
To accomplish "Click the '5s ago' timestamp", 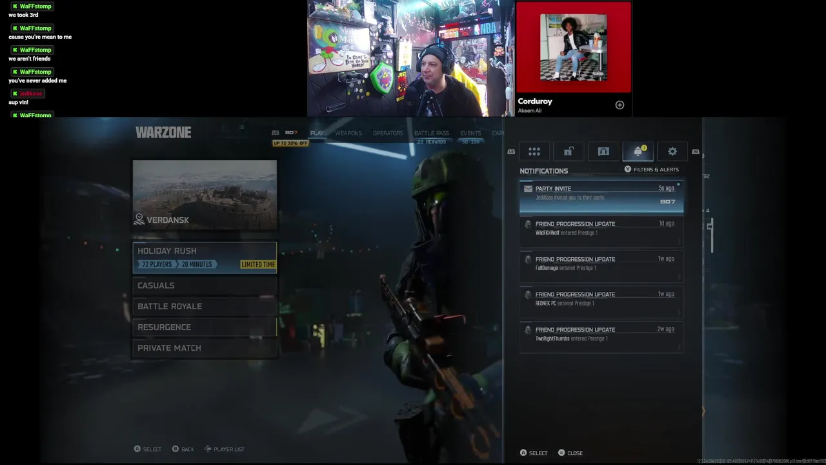I will click(x=667, y=189).
